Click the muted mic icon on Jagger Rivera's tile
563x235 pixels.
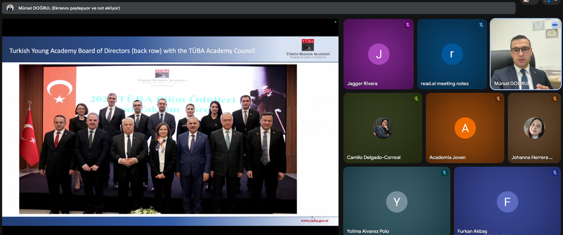tap(407, 25)
